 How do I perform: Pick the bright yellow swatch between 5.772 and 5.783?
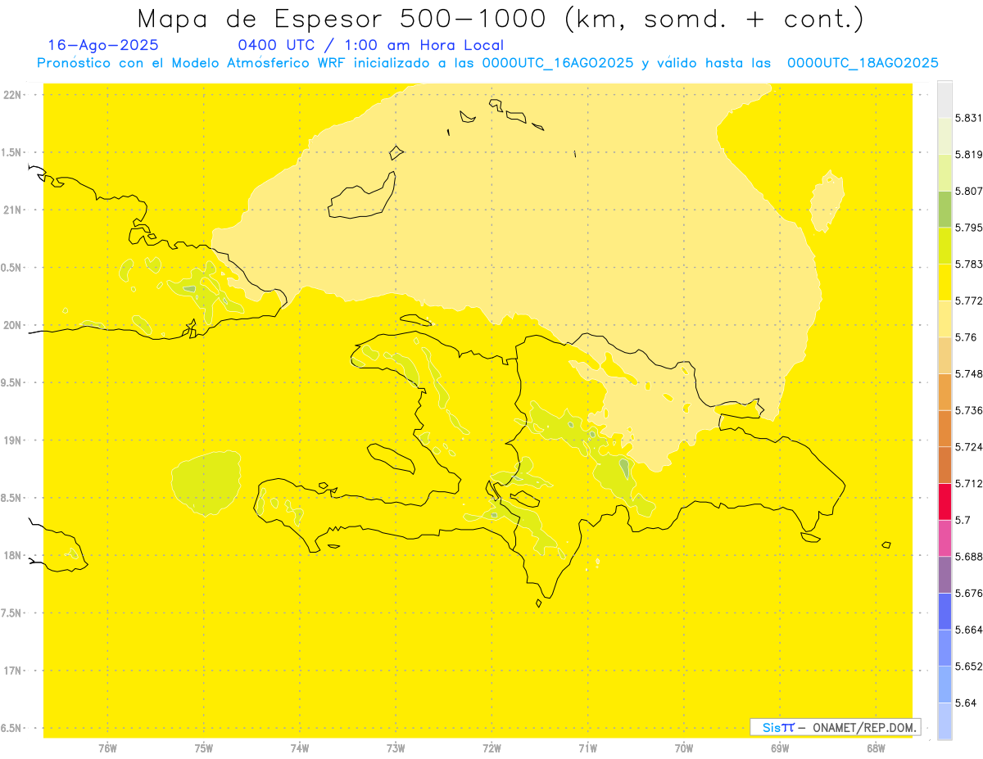(x=944, y=282)
